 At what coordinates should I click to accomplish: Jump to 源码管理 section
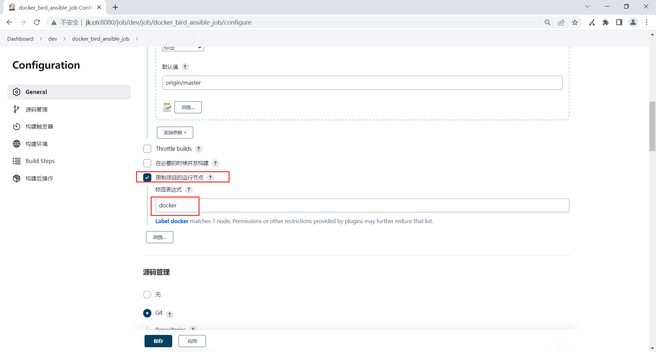coord(69,109)
